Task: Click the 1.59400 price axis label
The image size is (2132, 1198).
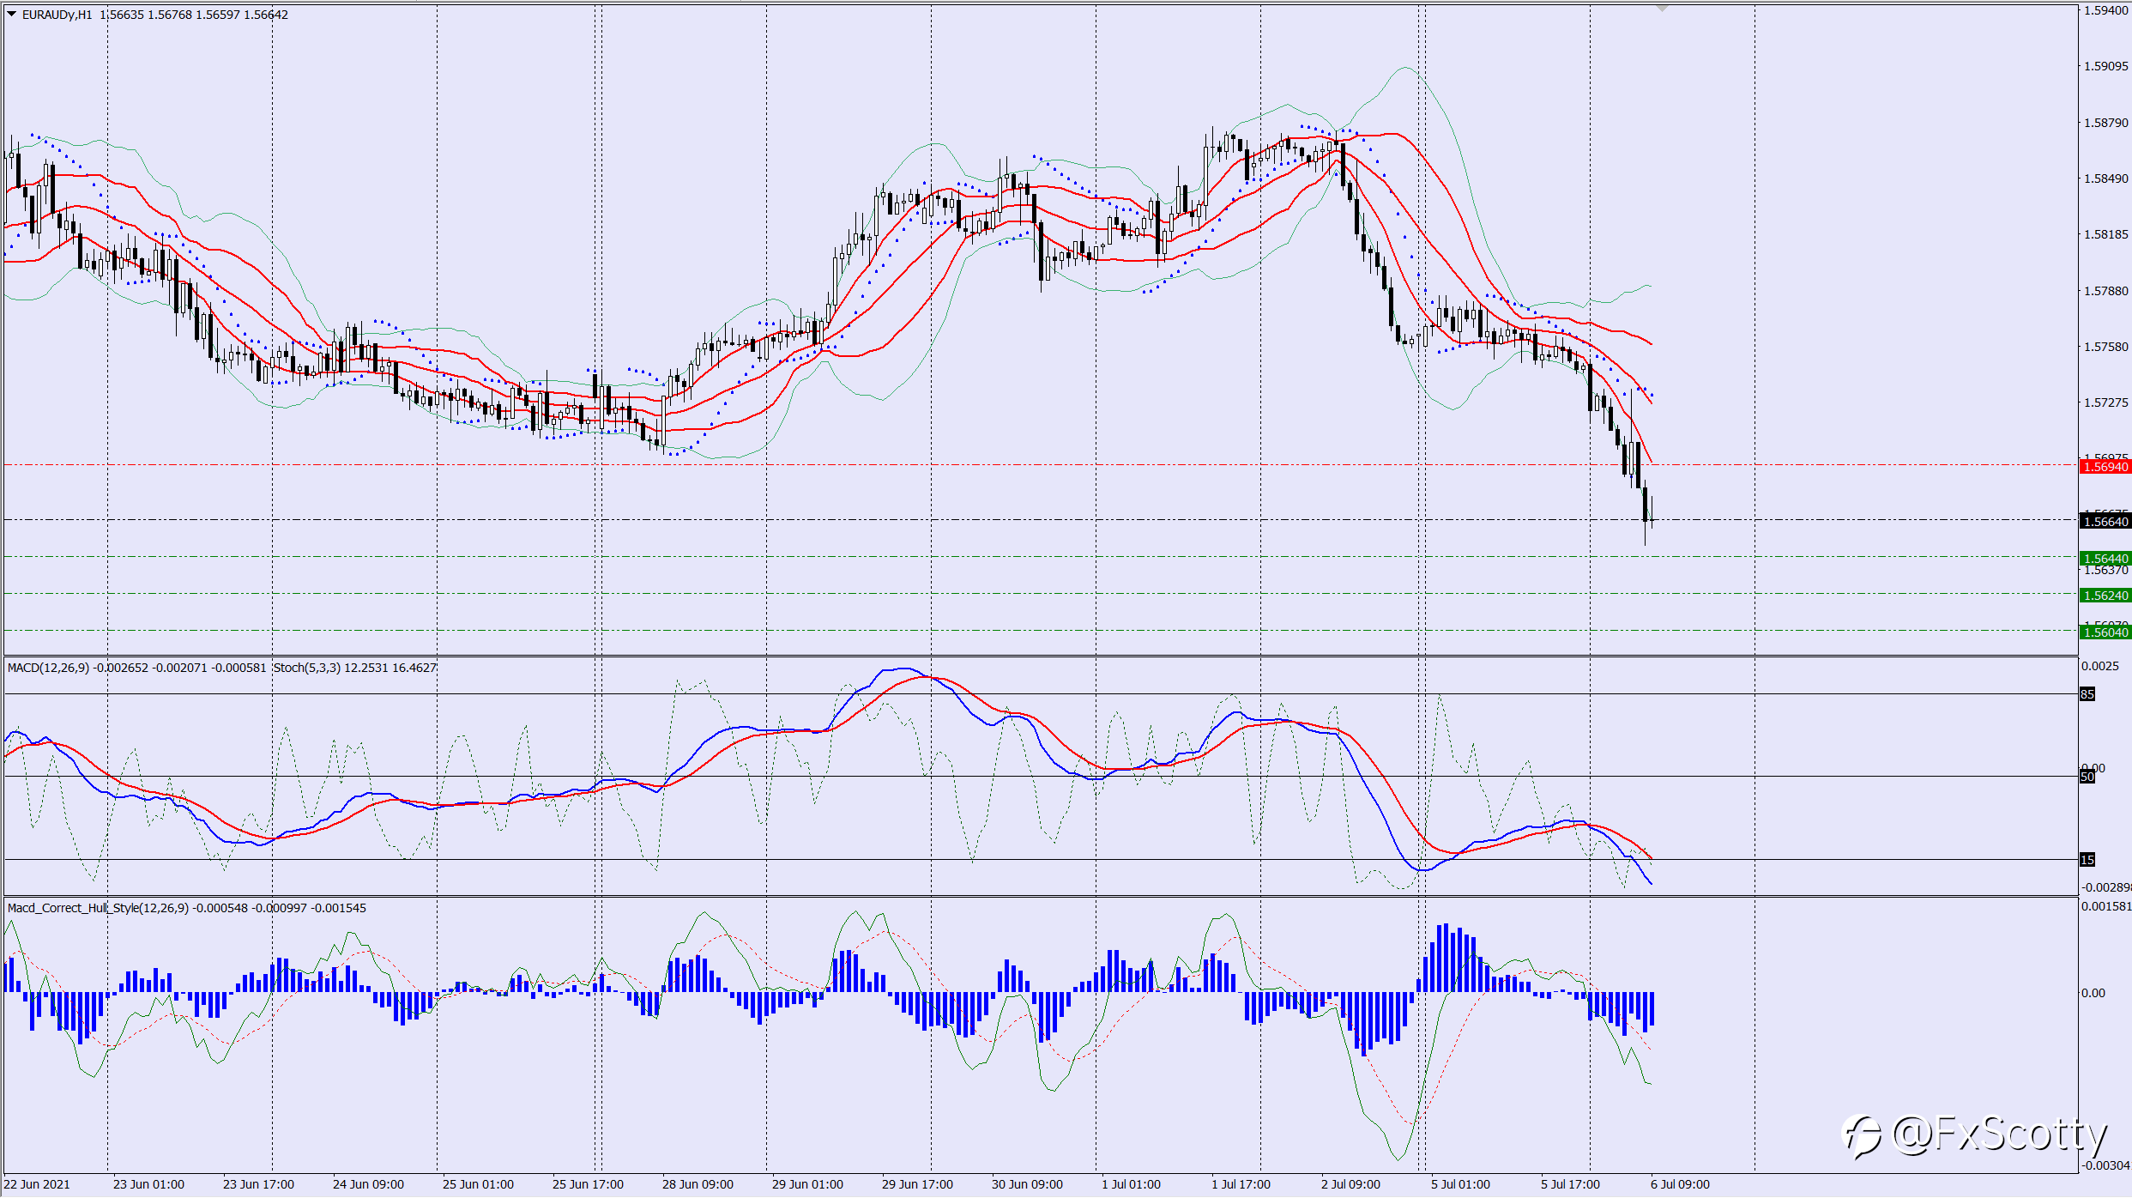Action: click(2106, 10)
